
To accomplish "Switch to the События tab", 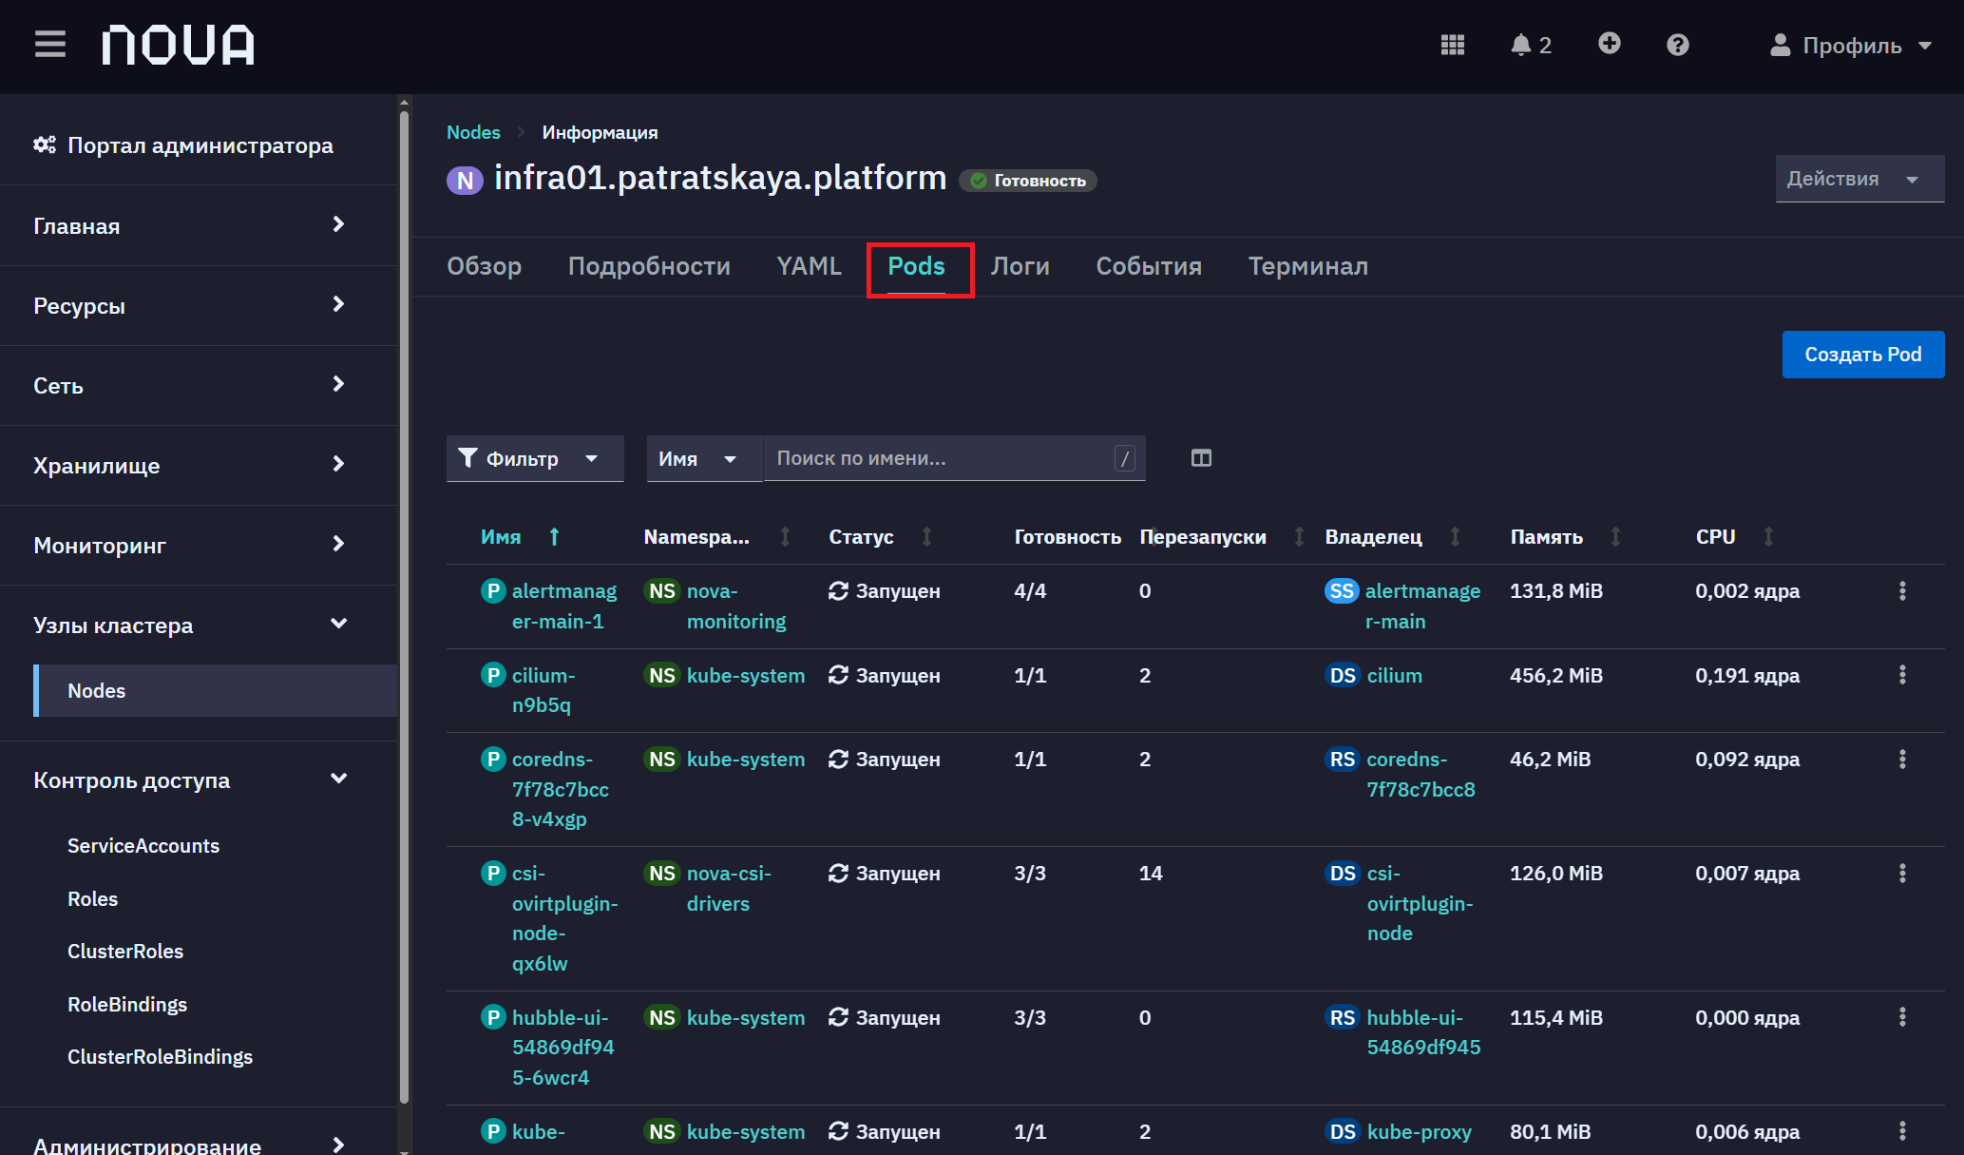I will [1149, 266].
